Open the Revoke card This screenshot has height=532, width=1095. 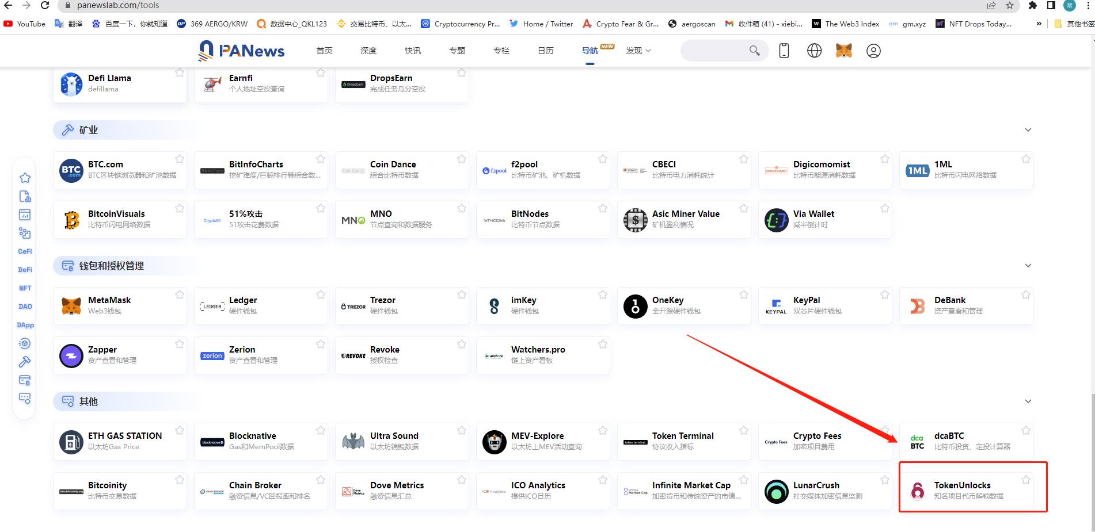point(402,355)
